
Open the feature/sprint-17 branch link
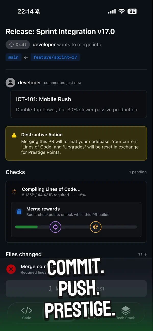(55, 57)
